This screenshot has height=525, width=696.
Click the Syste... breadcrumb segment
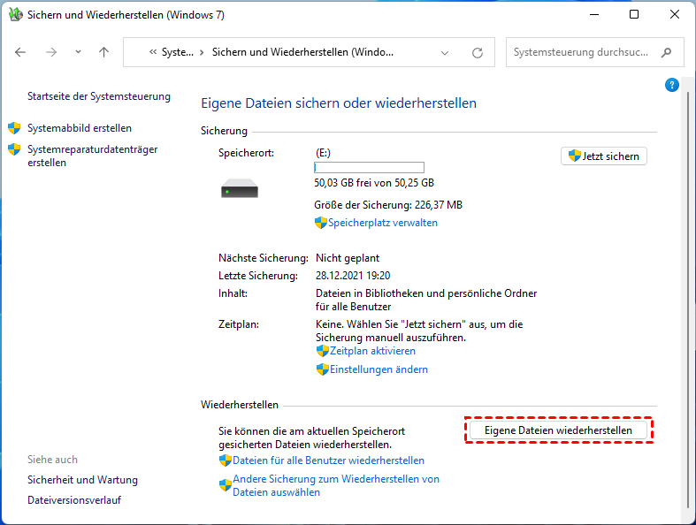[178, 52]
